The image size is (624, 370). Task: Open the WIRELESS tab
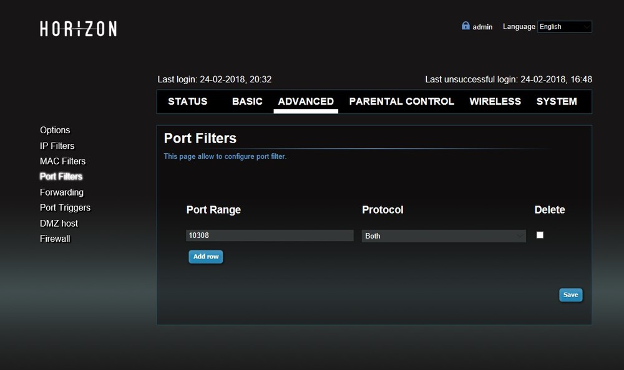(495, 102)
